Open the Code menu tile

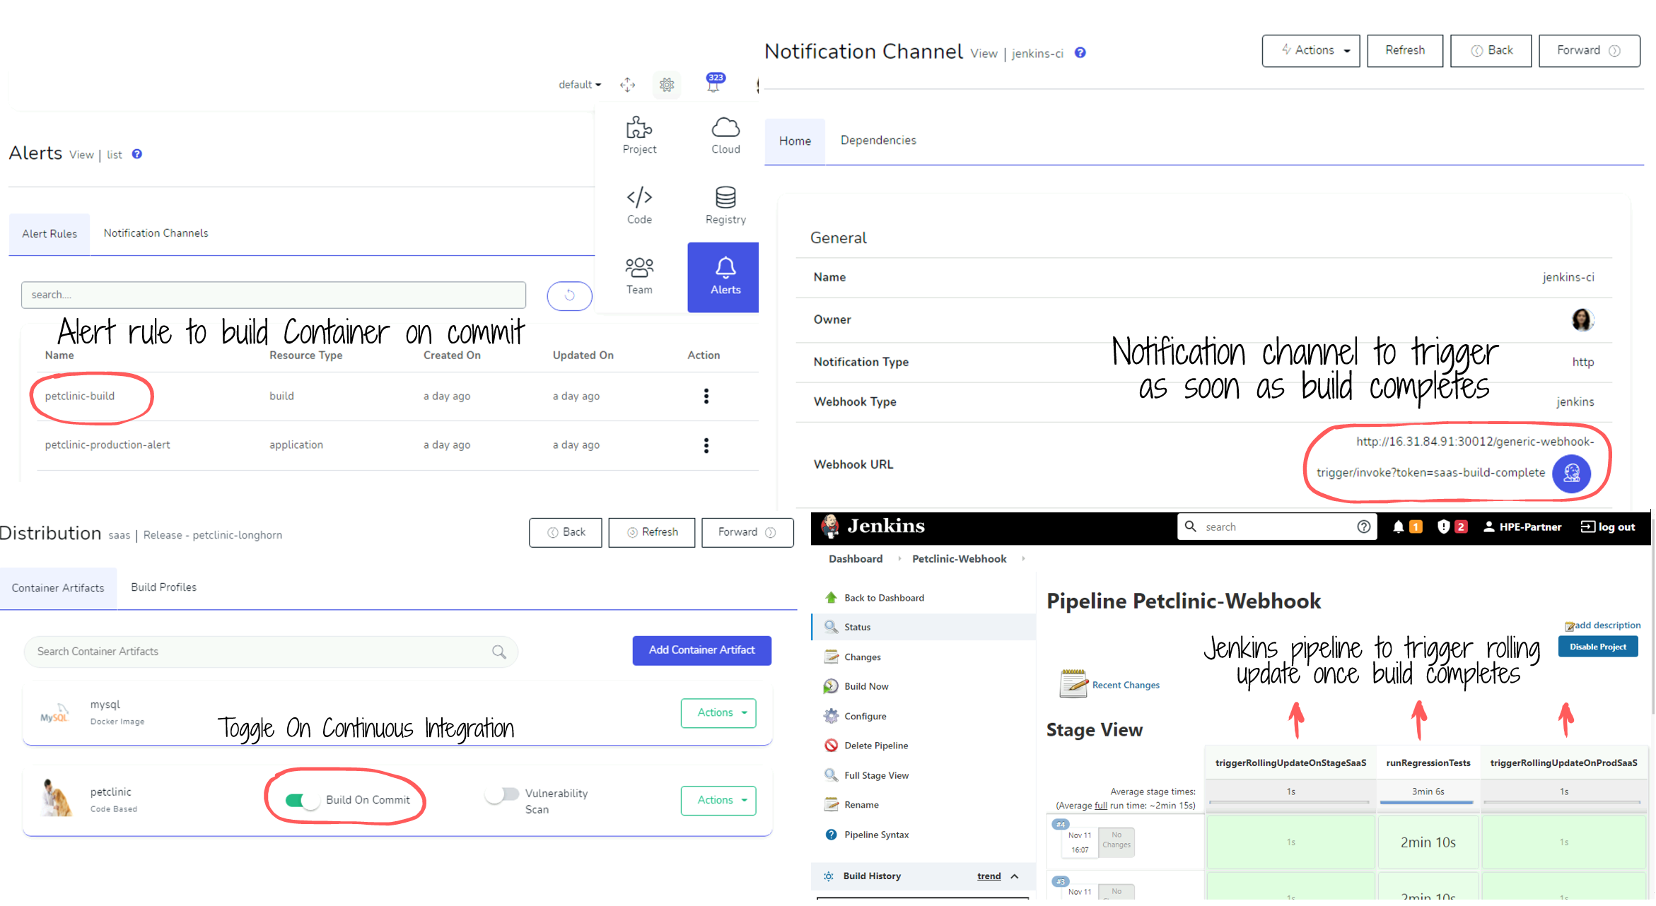[639, 206]
